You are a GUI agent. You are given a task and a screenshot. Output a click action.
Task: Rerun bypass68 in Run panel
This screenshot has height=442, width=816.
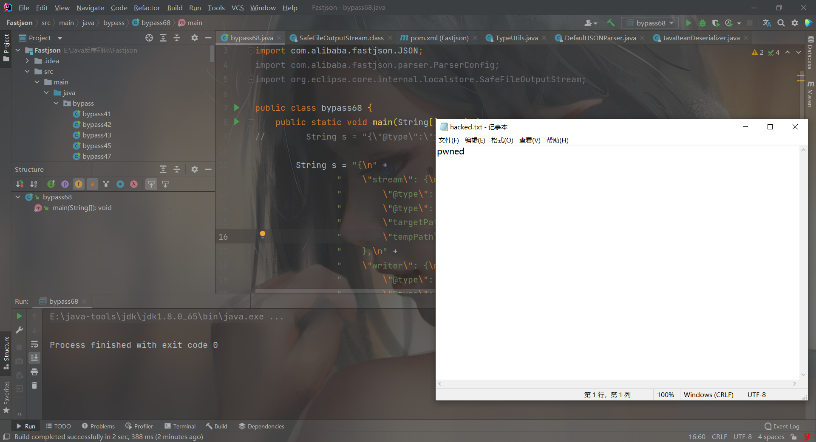[x=19, y=316]
